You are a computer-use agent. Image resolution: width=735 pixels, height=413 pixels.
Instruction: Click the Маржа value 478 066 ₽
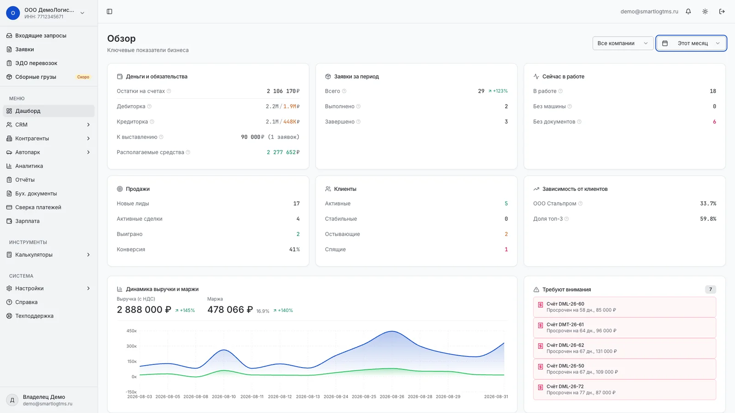(230, 310)
